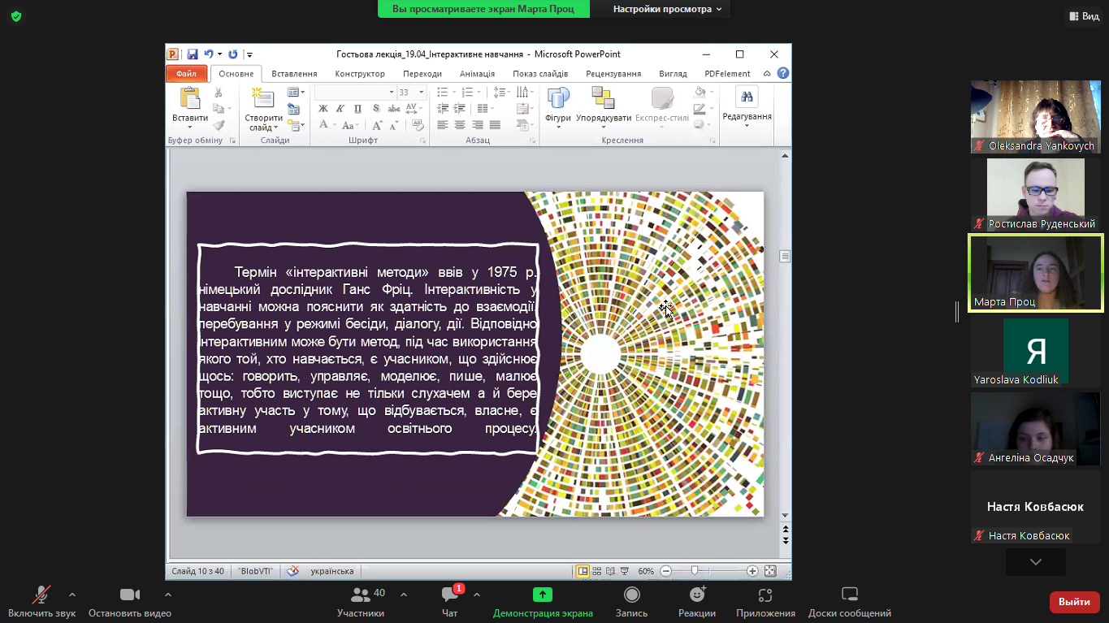This screenshot has height=623, width=1109.
Task: Click the encryption shield icon
Action: [16, 16]
